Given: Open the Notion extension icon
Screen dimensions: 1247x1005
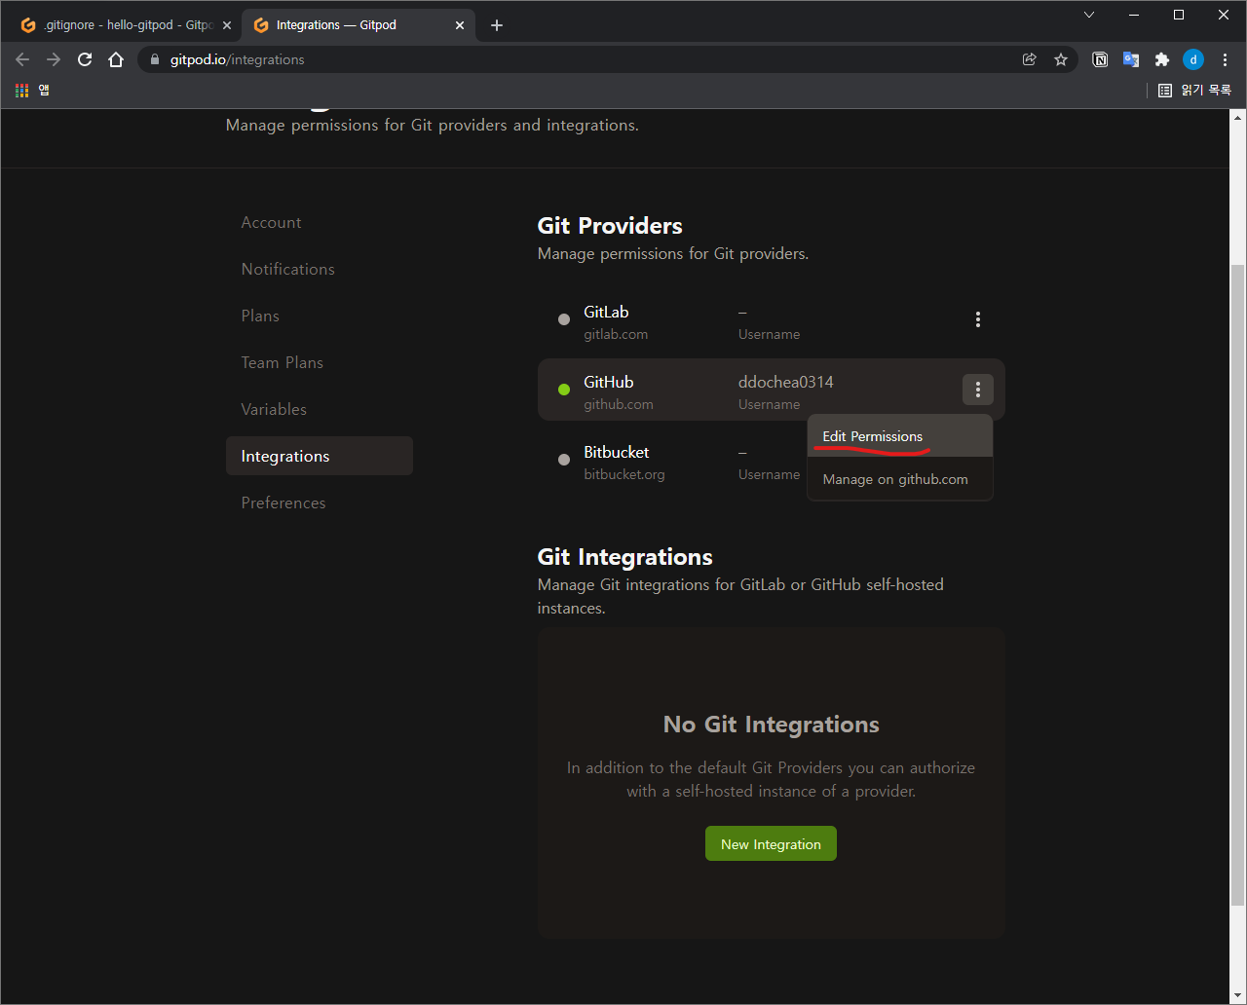Looking at the screenshot, I should pos(1100,59).
